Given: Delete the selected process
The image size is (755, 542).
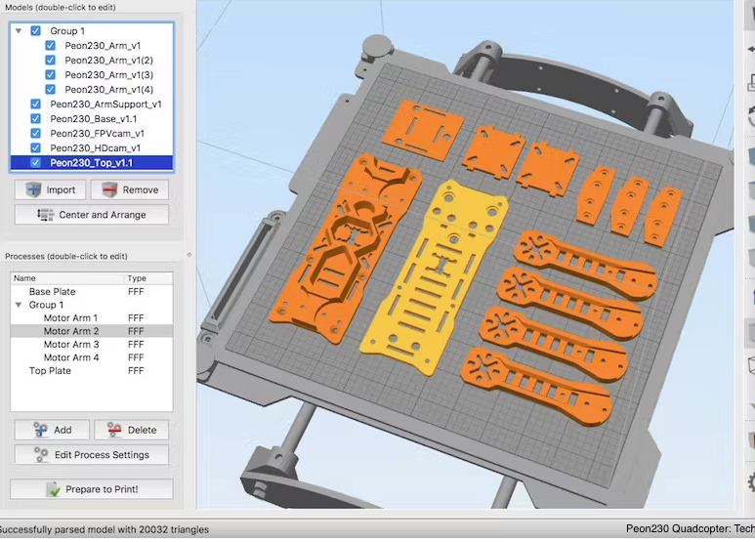Looking at the screenshot, I should pyautogui.click(x=132, y=430).
